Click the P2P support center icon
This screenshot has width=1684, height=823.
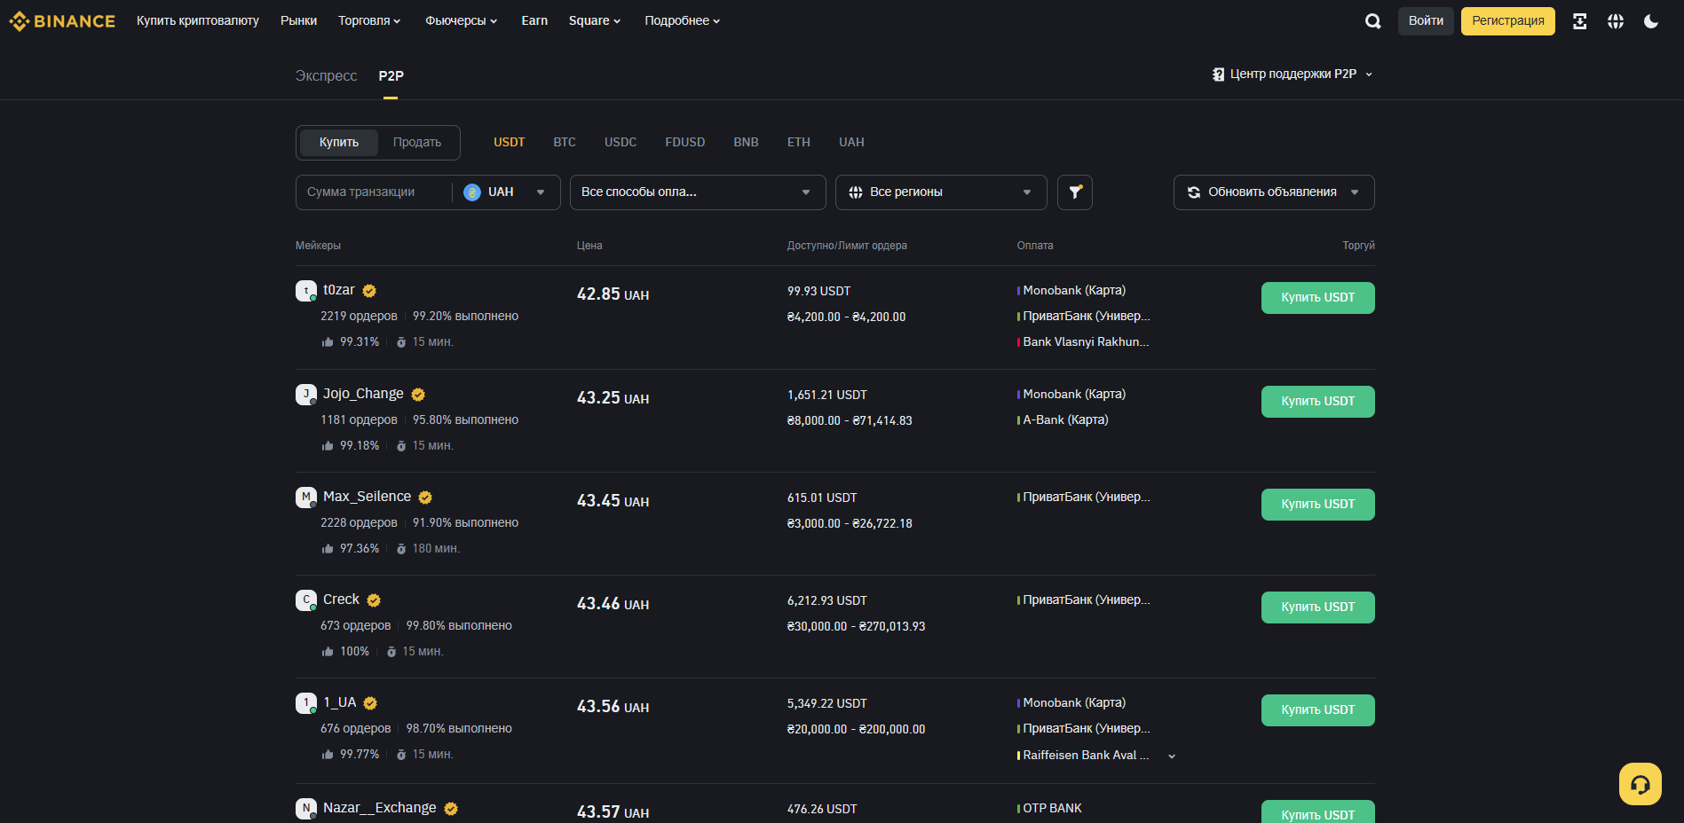point(1218,74)
